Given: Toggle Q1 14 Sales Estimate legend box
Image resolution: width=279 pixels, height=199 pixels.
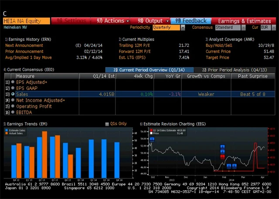Looking at the screenshot, I should [152, 130].
